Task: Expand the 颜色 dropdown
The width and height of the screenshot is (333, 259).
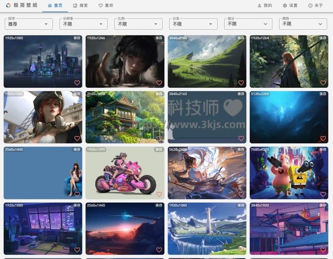Action: coord(303,24)
